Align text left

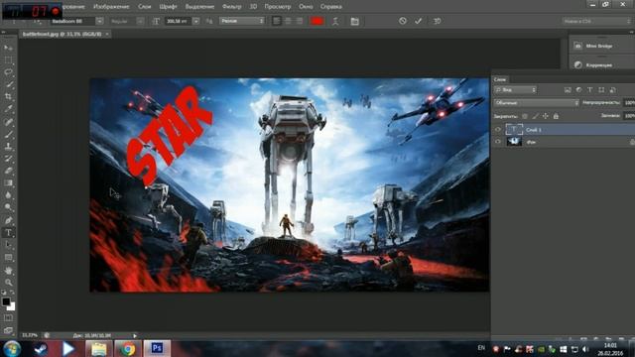coord(277,21)
